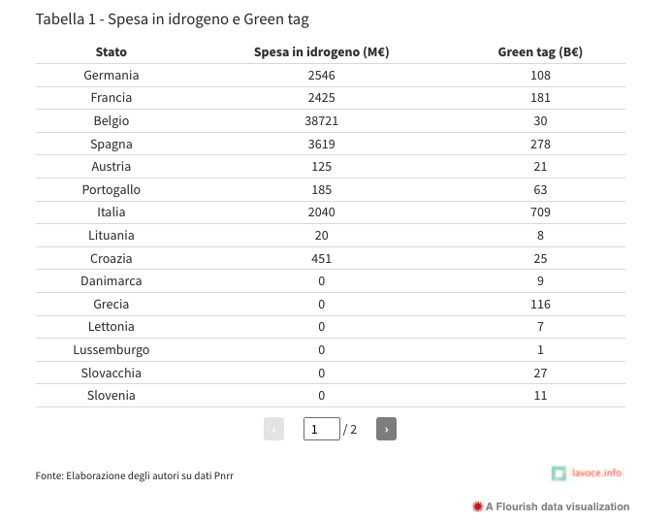Select the Slovenia row name

tap(112, 396)
